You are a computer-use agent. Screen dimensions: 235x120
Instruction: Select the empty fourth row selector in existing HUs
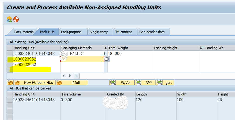click(x=10, y=70)
